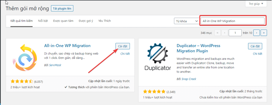
Task: Click the 2 triệu+ lượt kích hoạt text
Action: coord(25,87)
